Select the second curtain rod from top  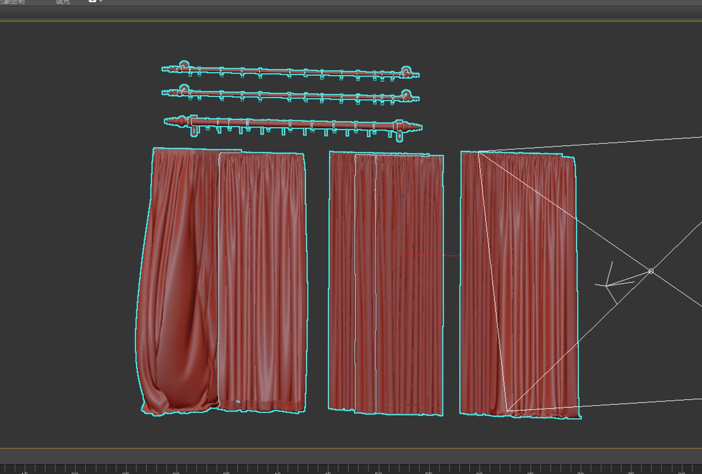pos(290,95)
